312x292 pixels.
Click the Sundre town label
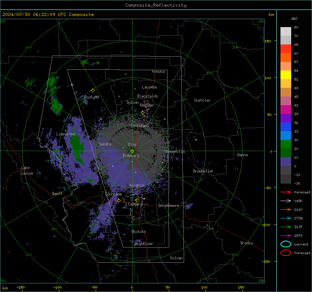point(105,144)
